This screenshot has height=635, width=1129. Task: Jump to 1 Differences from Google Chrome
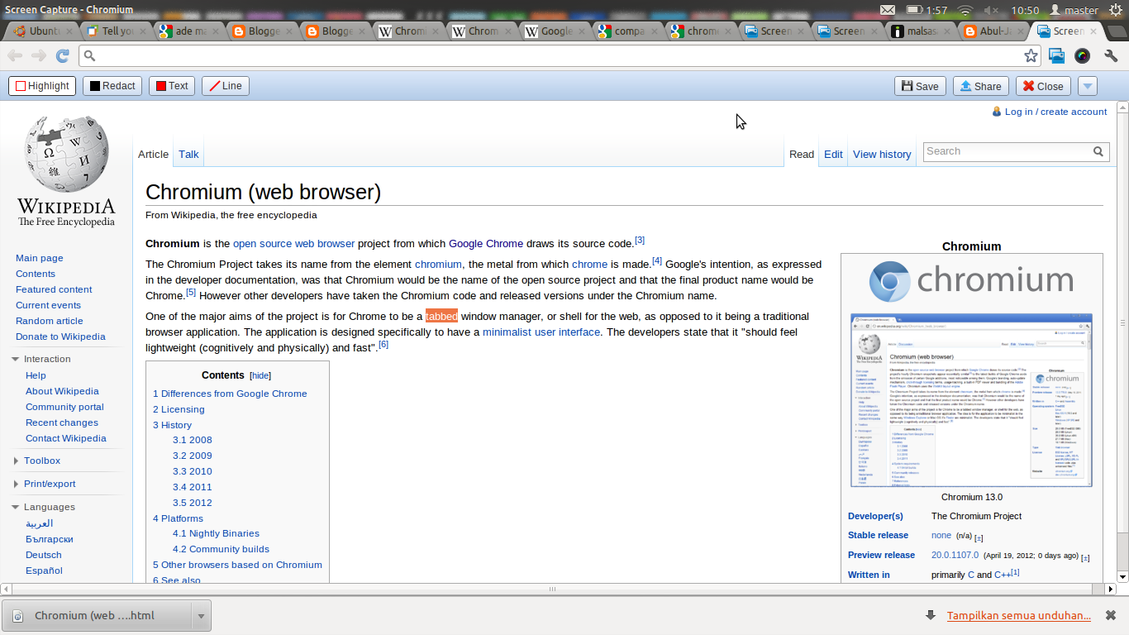(x=230, y=394)
